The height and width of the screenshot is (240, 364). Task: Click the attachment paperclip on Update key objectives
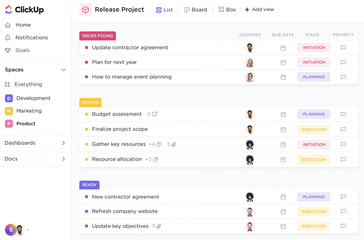pyautogui.click(x=159, y=226)
